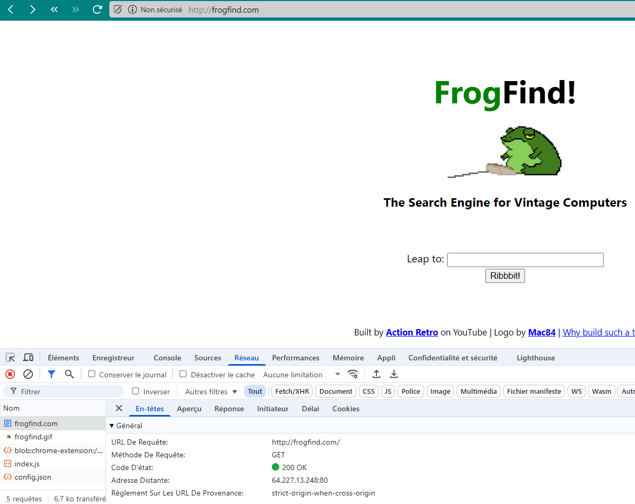Focus the Filtrer network filter field
Screen dimensions: 635x504
64,391
